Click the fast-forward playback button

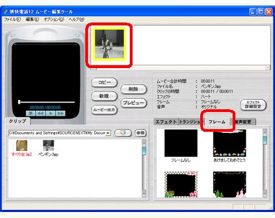[x=61, y=114]
